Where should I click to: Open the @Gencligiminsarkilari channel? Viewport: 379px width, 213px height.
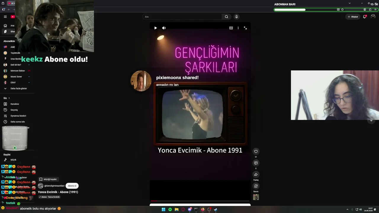[54, 186]
